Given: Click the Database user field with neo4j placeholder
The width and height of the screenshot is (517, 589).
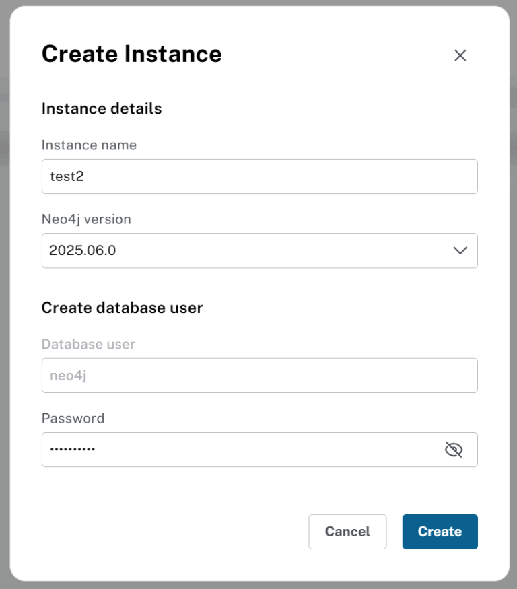Looking at the screenshot, I should [x=259, y=375].
